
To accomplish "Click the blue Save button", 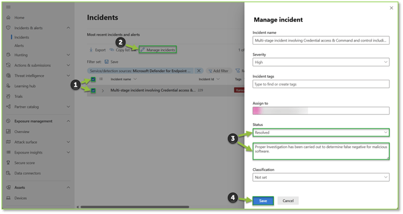I will click(263, 201).
